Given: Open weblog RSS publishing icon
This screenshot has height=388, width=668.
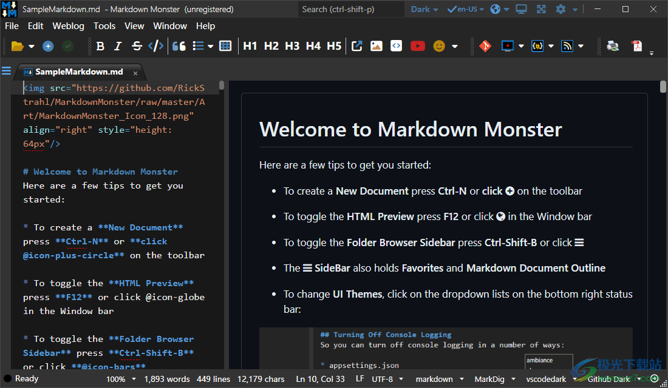Looking at the screenshot, I should 567,46.
